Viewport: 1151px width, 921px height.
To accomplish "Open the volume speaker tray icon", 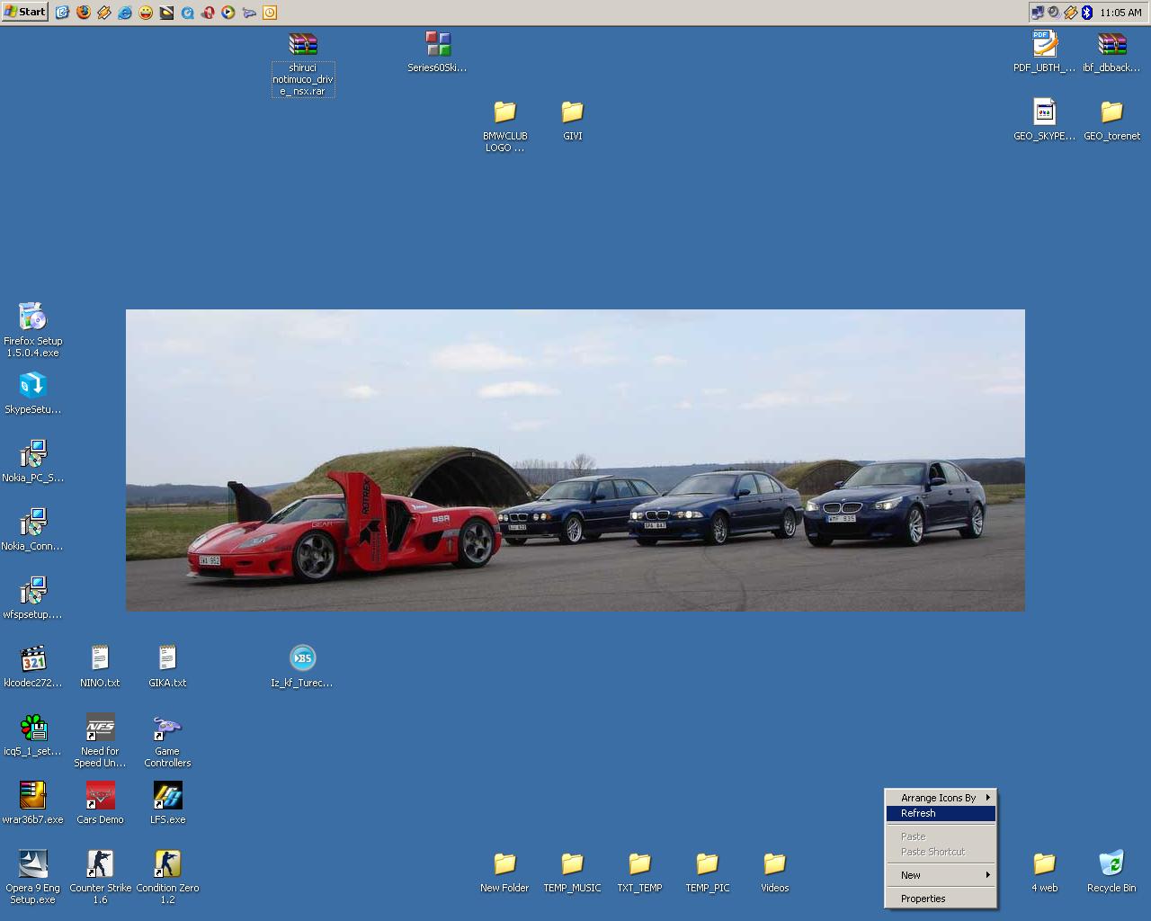I will click(x=1053, y=13).
